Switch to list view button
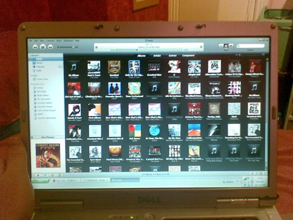 point(221,45)
